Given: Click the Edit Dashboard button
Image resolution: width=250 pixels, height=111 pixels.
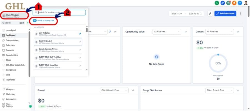Looking at the screenshot, I should (x=225, y=13).
